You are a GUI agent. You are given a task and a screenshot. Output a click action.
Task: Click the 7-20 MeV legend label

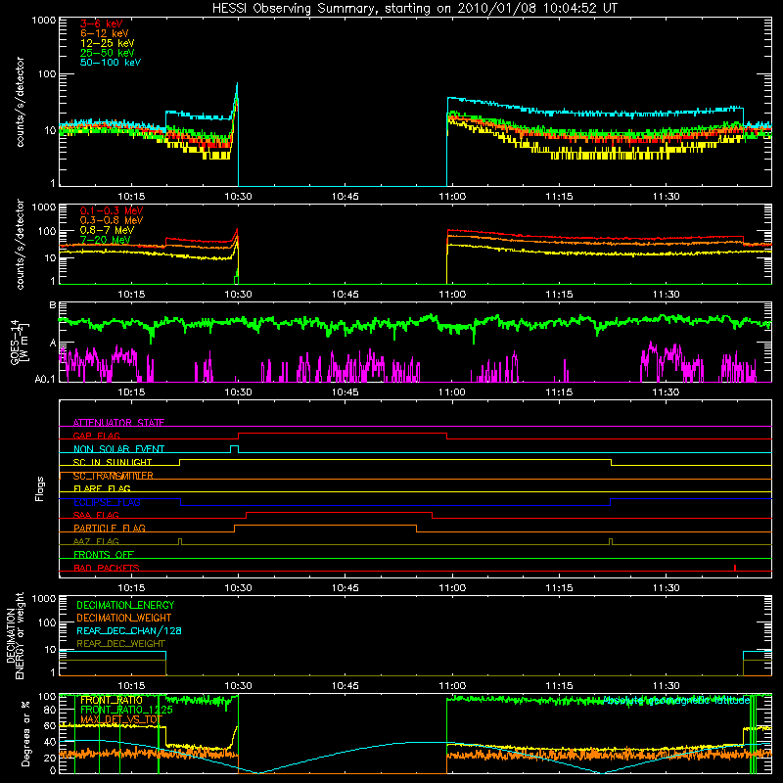point(106,240)
